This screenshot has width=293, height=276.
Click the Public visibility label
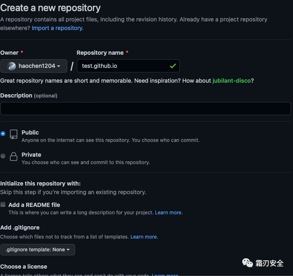coord(30,132)
